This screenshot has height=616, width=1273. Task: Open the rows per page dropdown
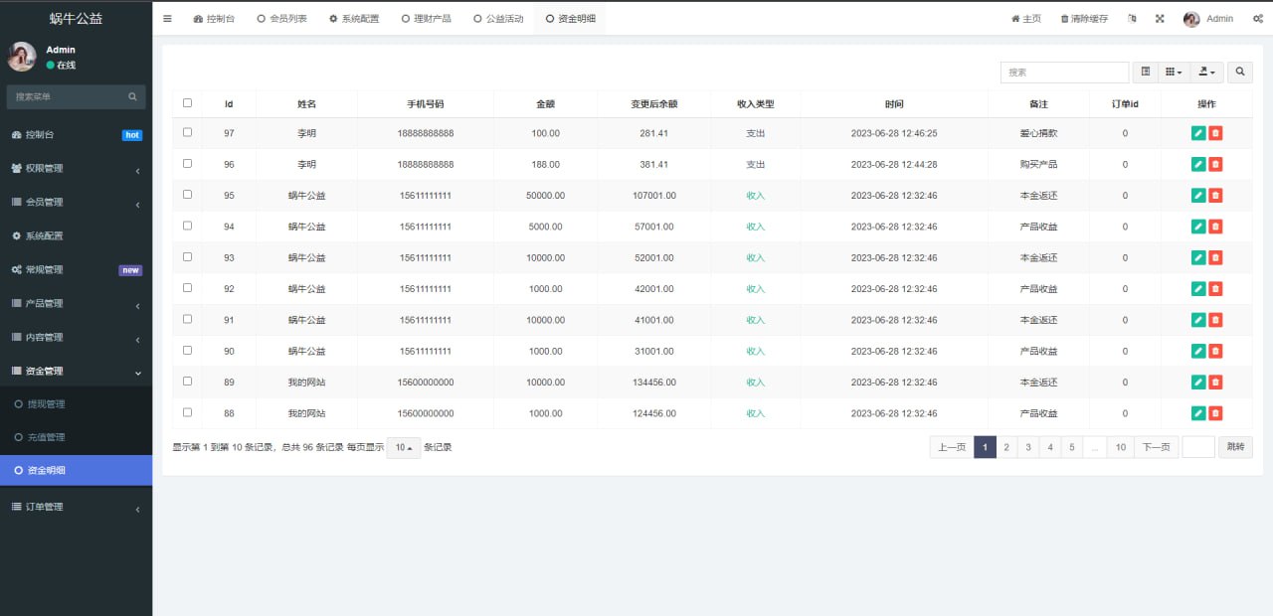click(404, 448)
